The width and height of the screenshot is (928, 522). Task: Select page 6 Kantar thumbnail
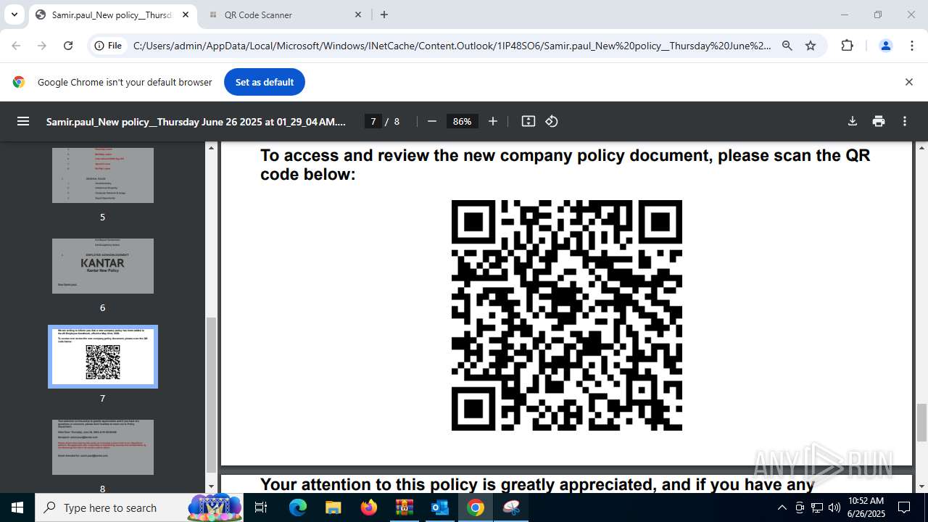pyautogui.click(x=103, y=266)
